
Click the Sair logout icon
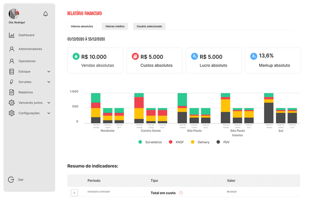[12, 179]
